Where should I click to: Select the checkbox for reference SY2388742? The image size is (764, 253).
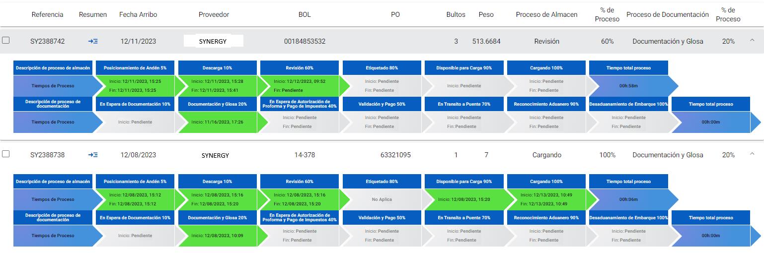coord(6,41)
